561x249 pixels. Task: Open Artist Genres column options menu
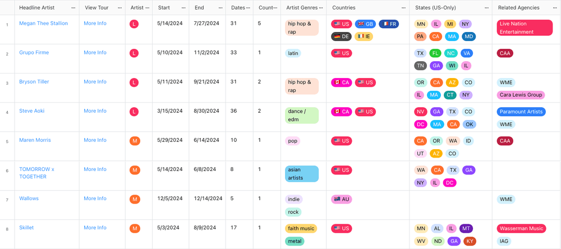[x=321, y=7]
